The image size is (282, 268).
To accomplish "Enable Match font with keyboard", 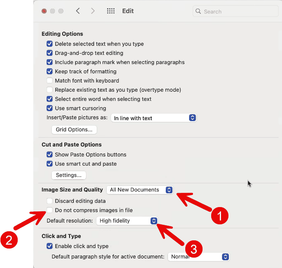I will (x=50, y=80).
